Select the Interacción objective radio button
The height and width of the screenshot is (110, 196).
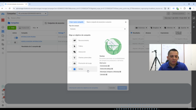[x=70, y=52]
